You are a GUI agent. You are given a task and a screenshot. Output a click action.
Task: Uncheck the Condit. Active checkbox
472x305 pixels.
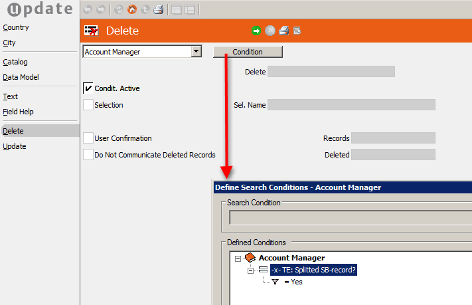tap(88, 88)
